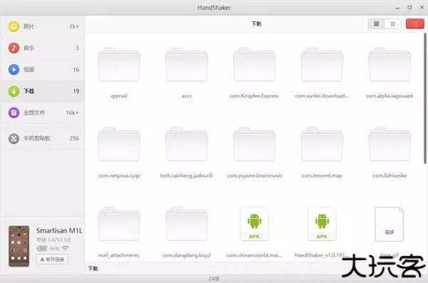This screenshot has height=283, width=428.
Task: Select the qqmail folder
Action: tap(119, 65)
